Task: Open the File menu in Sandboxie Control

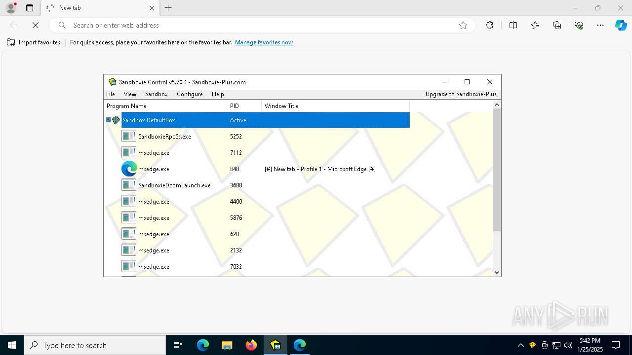Action: 111,94
